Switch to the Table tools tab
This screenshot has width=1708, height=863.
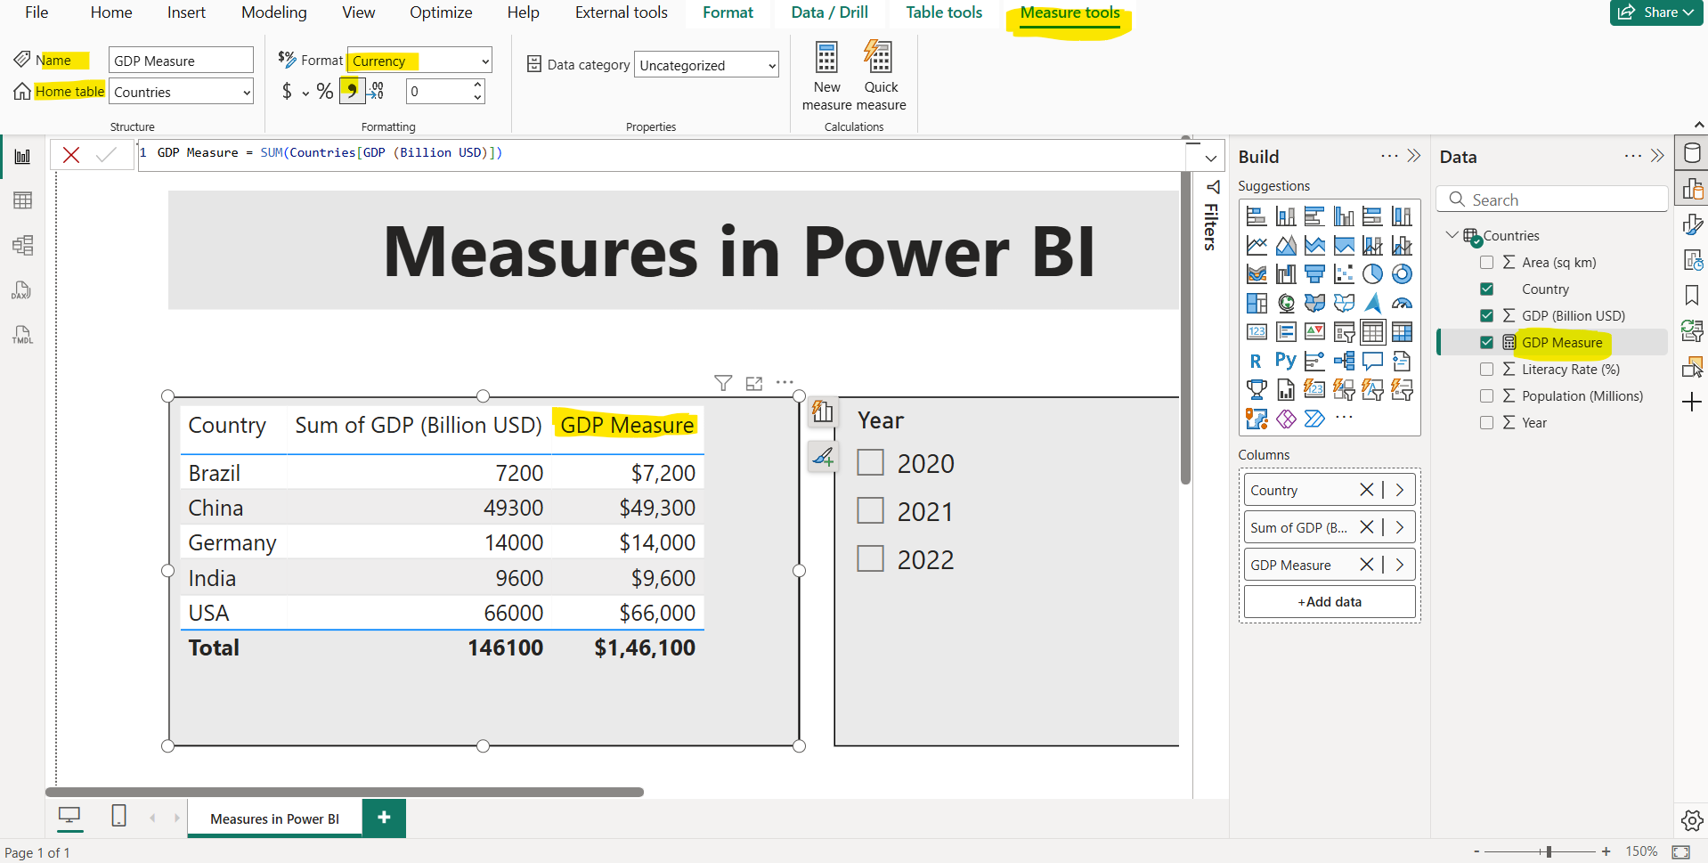click(943, 12)
